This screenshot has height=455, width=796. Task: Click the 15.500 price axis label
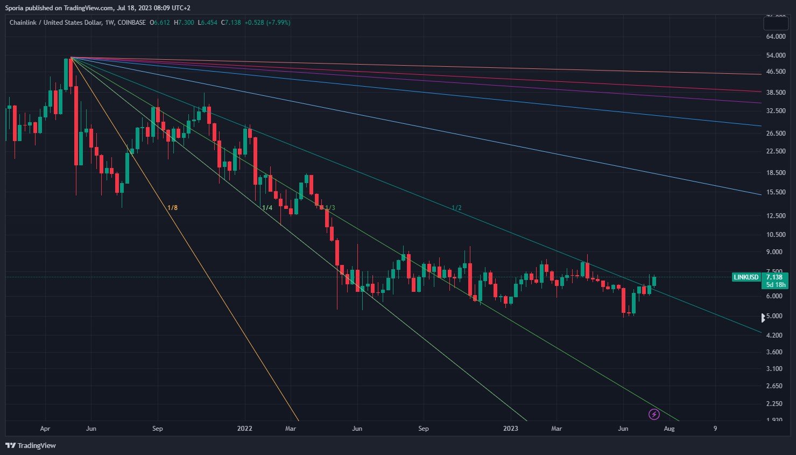[776, 192]
